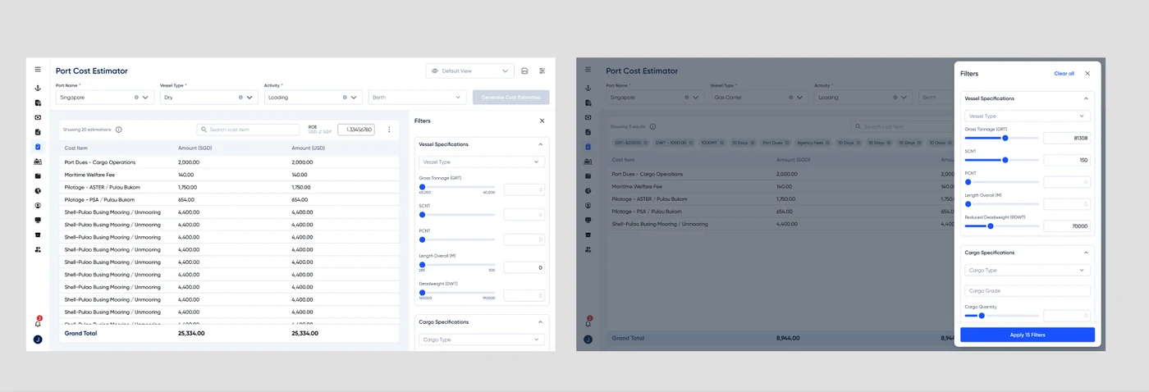Click the RDWT value field 70000
This screenshot has width=1149, height=392.
tap(1067, 226)
